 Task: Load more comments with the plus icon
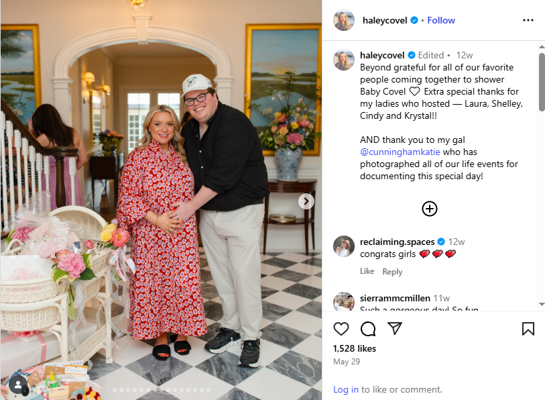tap(430, 209)
